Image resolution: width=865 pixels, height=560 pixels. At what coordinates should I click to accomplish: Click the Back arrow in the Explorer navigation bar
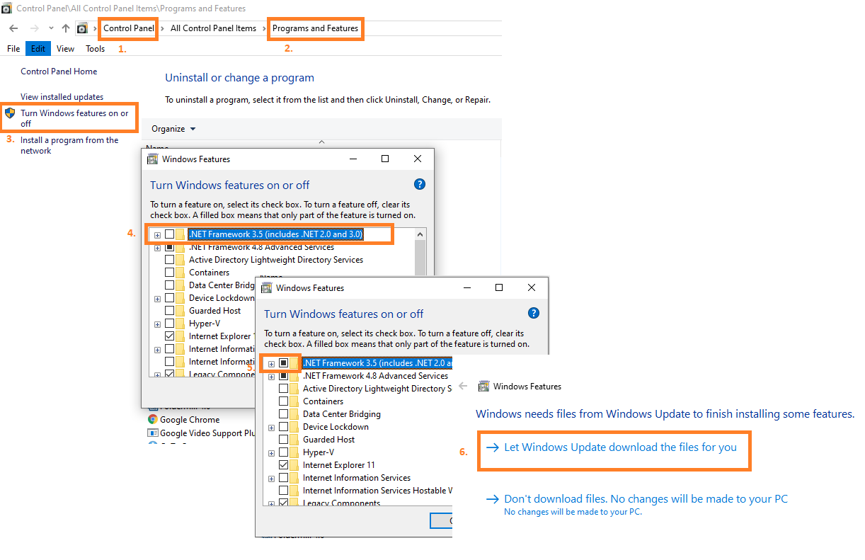13,28
